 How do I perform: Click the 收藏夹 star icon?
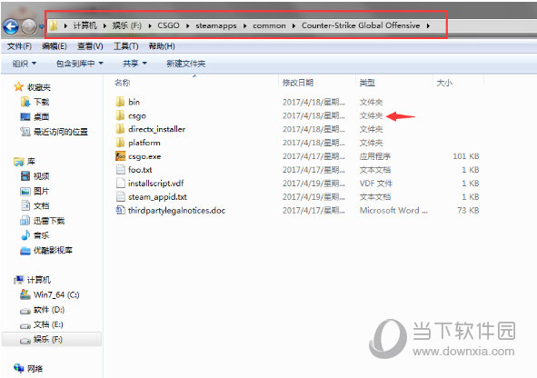click(18, 87)
